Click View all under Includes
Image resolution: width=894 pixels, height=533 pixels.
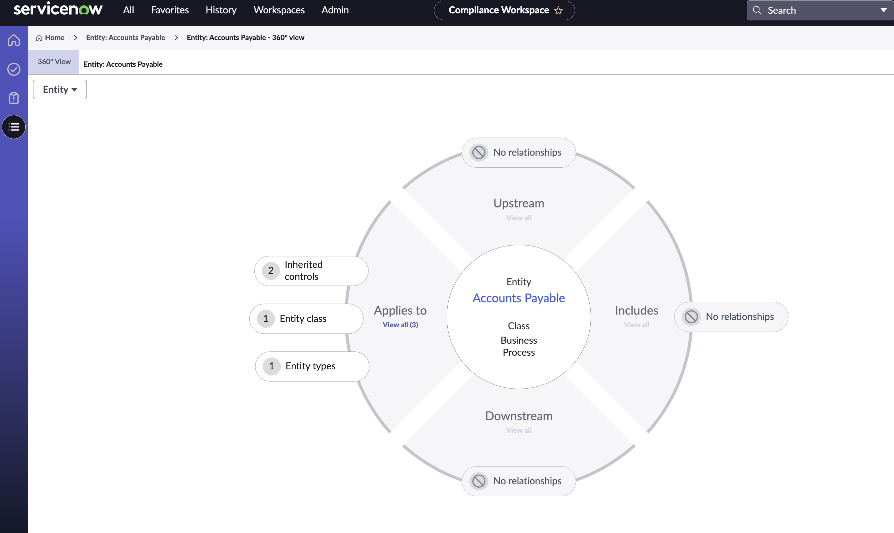click(636, 325)
